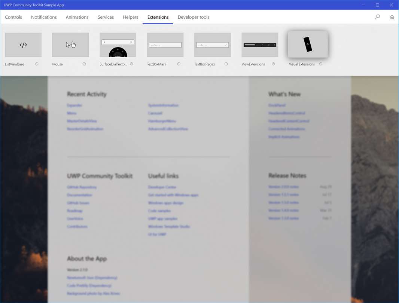
Task: Switch to the Notifications tab
Action: pos(44,17)
